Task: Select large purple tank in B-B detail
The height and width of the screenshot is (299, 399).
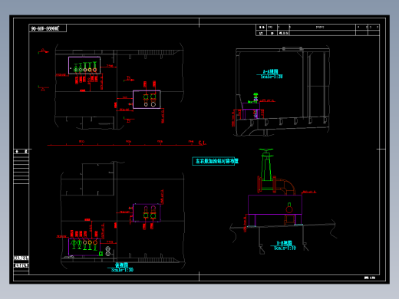Action: [275, 205]
